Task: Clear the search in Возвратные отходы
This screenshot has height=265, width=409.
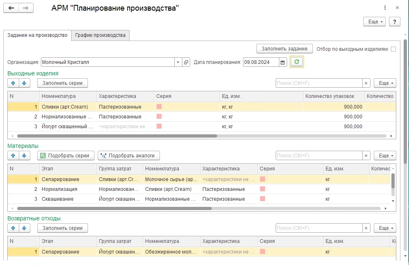Action: (366, 228)
